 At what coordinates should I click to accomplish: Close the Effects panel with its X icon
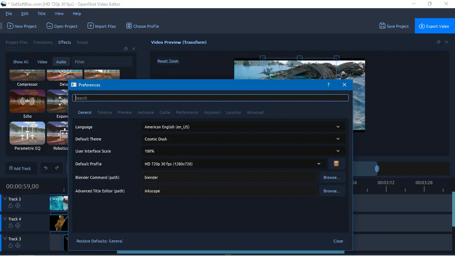pos(134,49)
